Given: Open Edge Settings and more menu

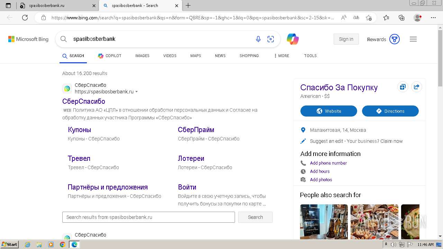Looking at the screenshot, I should tap(433, 18).
